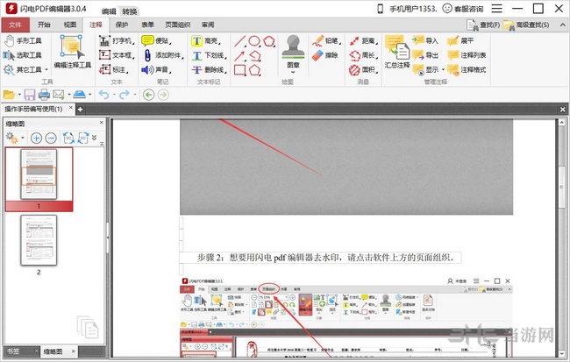Open thumbnail options gear dropdown
This screenshot has height=362, width=570.
tap(23, 138)
